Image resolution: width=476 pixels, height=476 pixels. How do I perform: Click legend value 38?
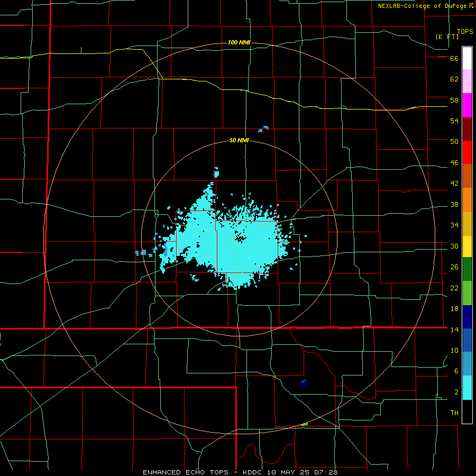point(454,205)
